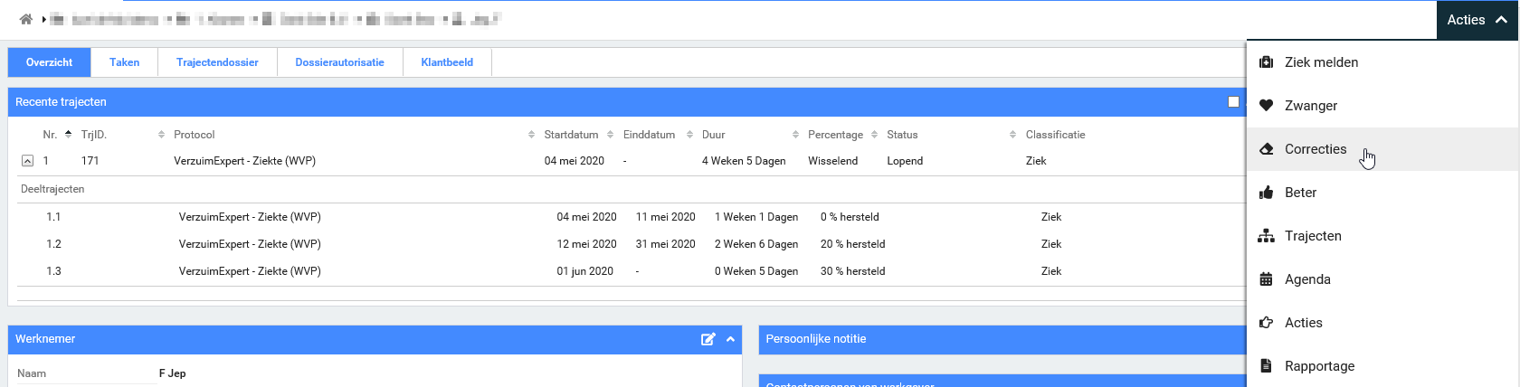Viewport: 1520px width, 387px height.
Task: Open the Trajectendossier tab
Action: [217, 62]
